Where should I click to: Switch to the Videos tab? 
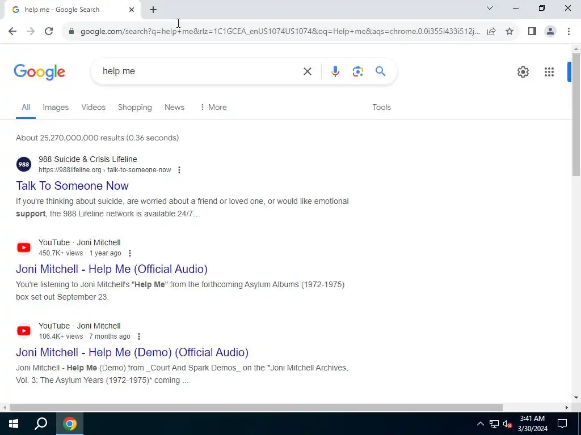pyautogui.click(x=94, y=107)
